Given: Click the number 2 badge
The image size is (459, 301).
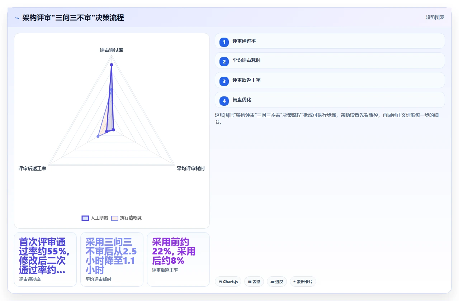Looking at the screenshot, I should point(224,62).
